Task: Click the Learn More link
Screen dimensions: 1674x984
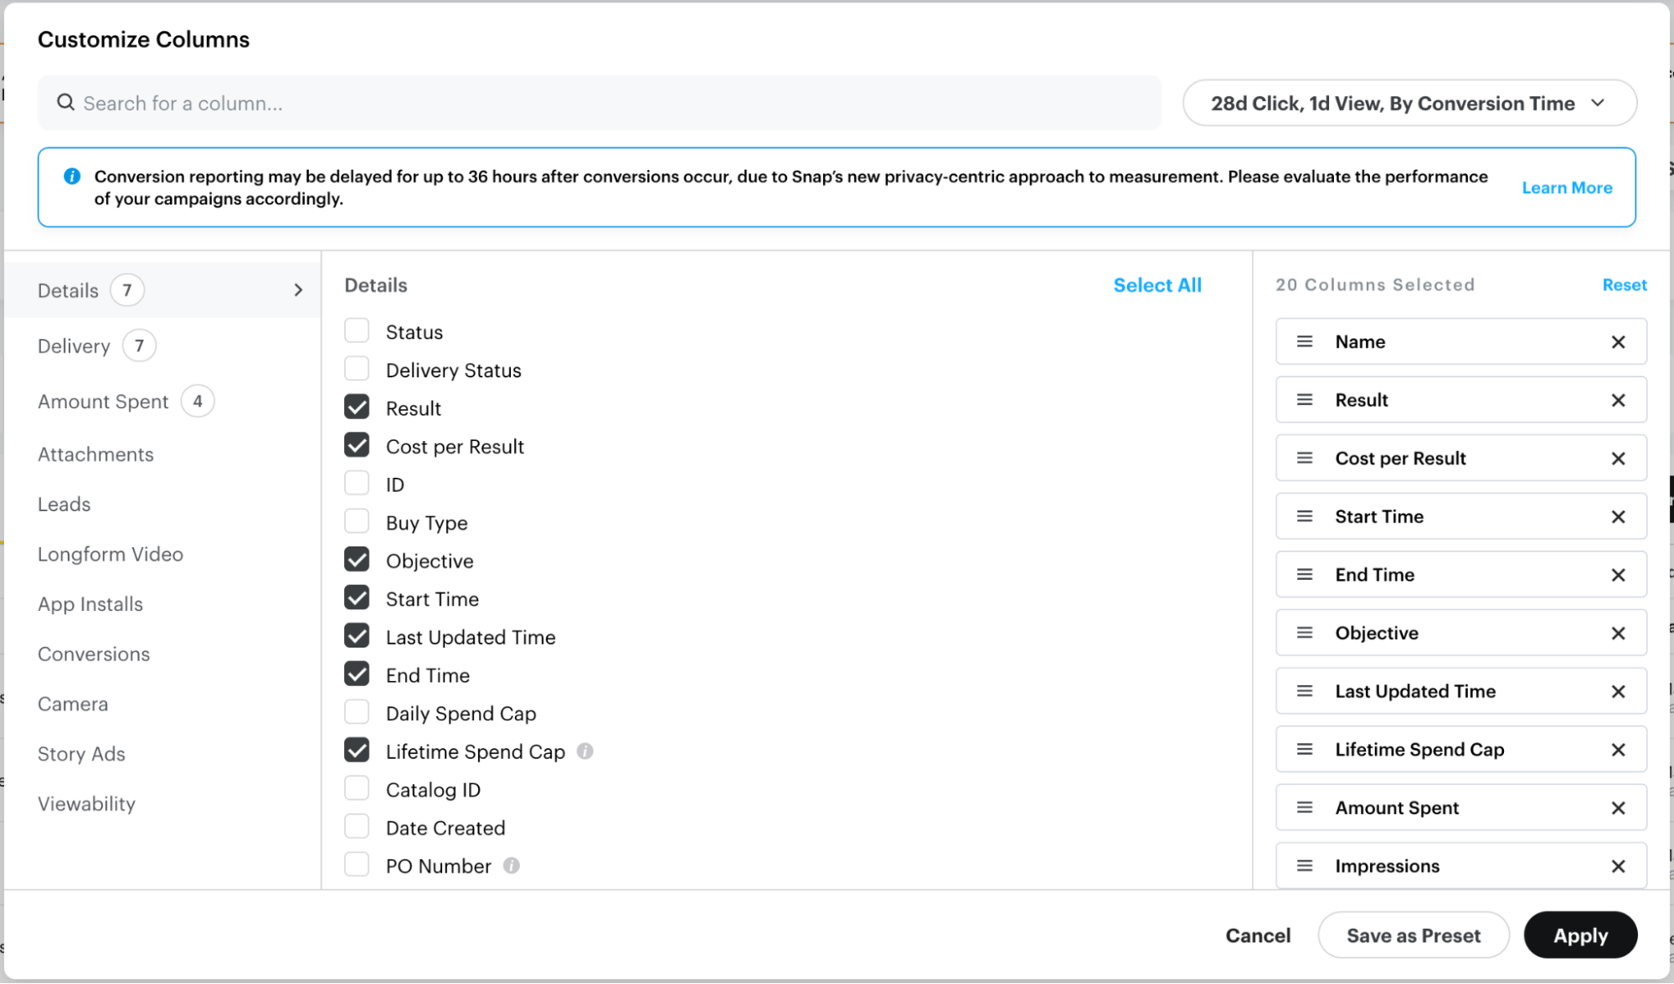Action: (x=1567, y=187)
